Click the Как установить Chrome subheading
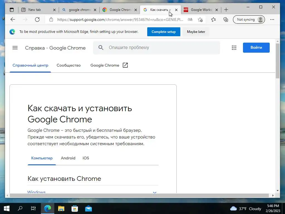The height and width of the screenshot is (214, 285). (64, 179)
